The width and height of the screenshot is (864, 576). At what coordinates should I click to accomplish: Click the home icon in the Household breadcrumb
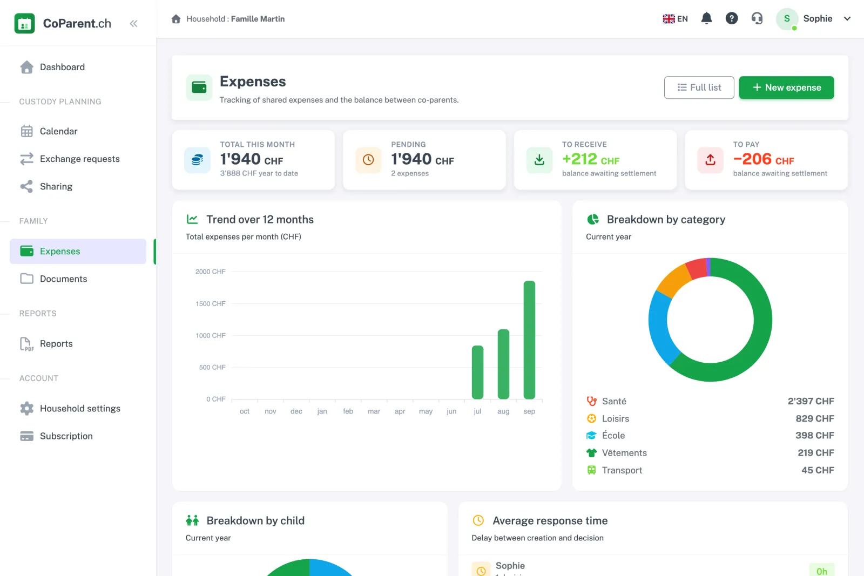[176, 19]
